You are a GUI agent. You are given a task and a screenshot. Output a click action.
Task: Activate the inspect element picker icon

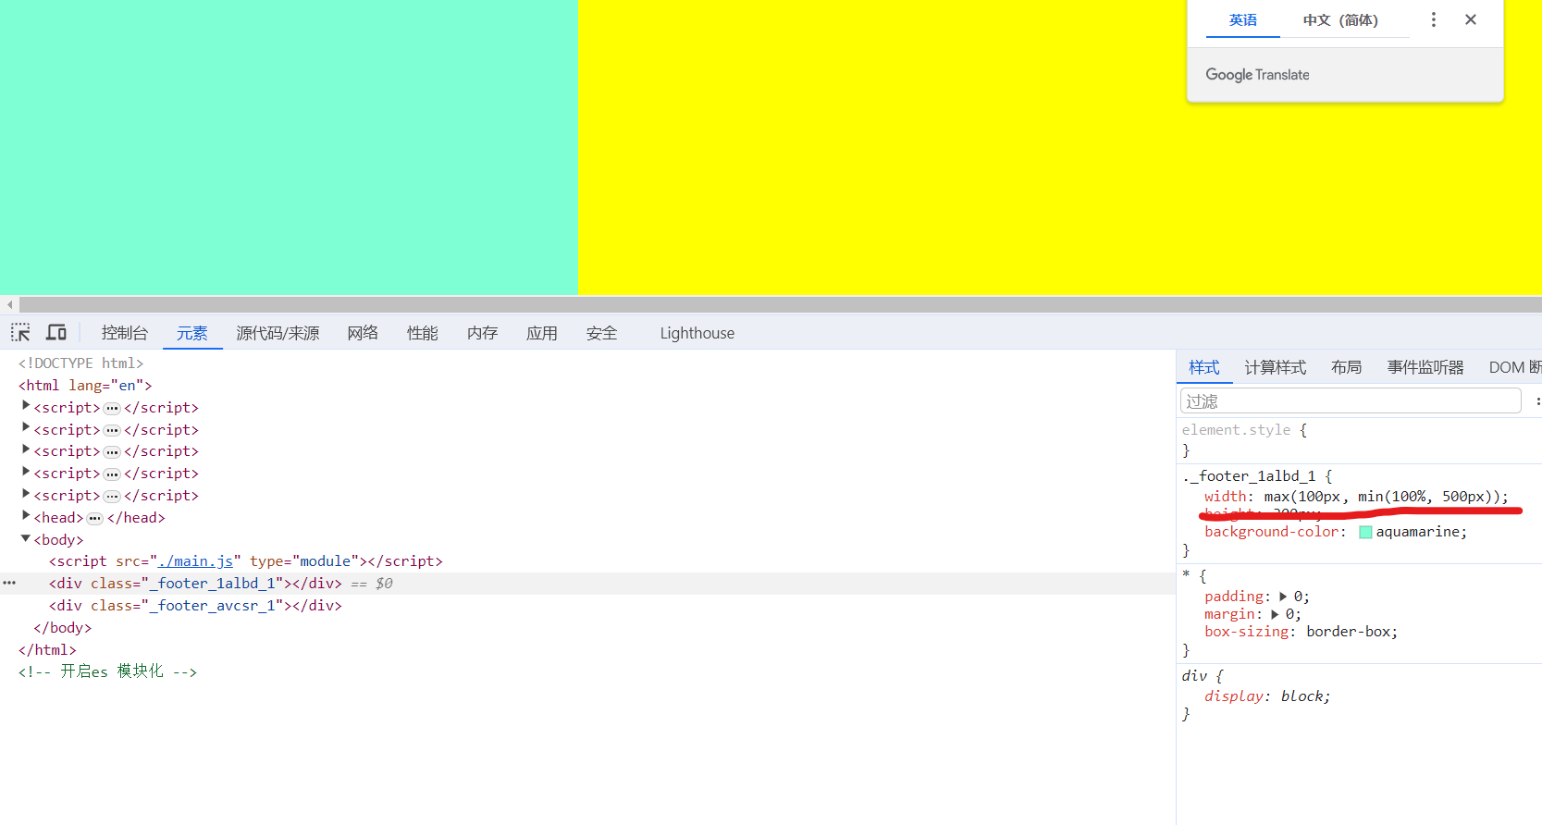coord(20,333)
